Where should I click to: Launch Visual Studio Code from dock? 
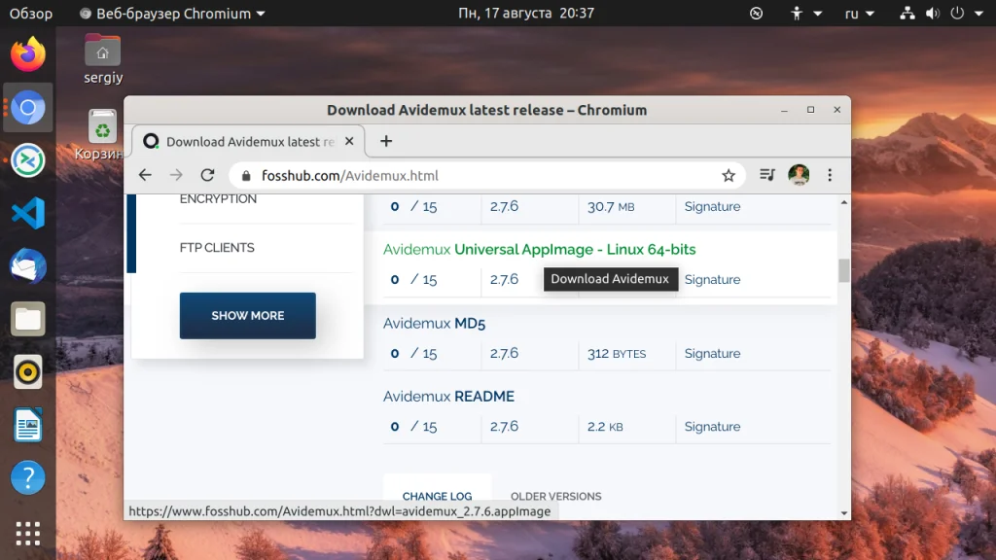pyautogui.click(x=28, y=213)
